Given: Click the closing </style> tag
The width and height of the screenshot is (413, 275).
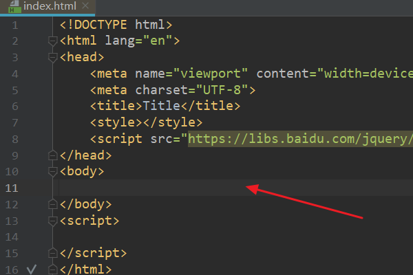Looking at the screenshot, I should coord(173,122).
